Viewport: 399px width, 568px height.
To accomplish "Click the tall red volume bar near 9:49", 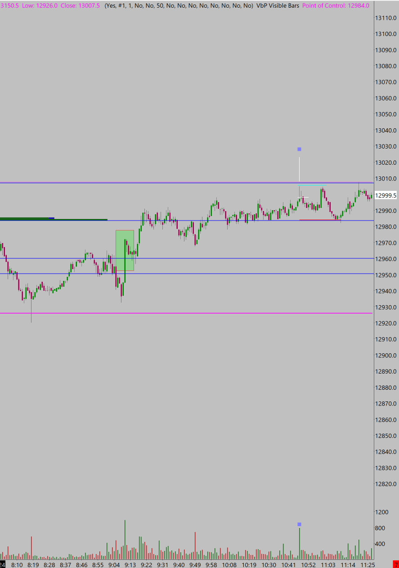I will tap(195, 545).
